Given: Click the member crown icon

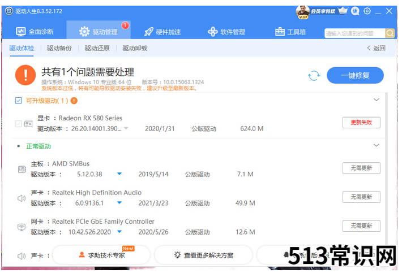Looking at the screenshot, I should 343,11.
